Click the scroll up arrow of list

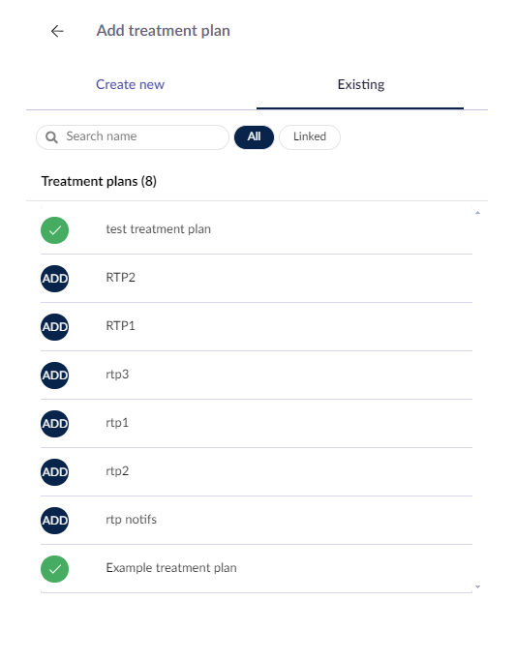point(477,213)
